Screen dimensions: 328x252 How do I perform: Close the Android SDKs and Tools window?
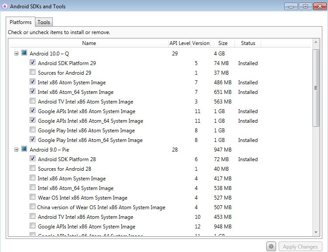(320, 7)
